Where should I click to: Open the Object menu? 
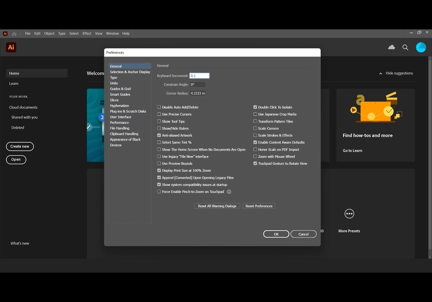(x=49, y=33)
